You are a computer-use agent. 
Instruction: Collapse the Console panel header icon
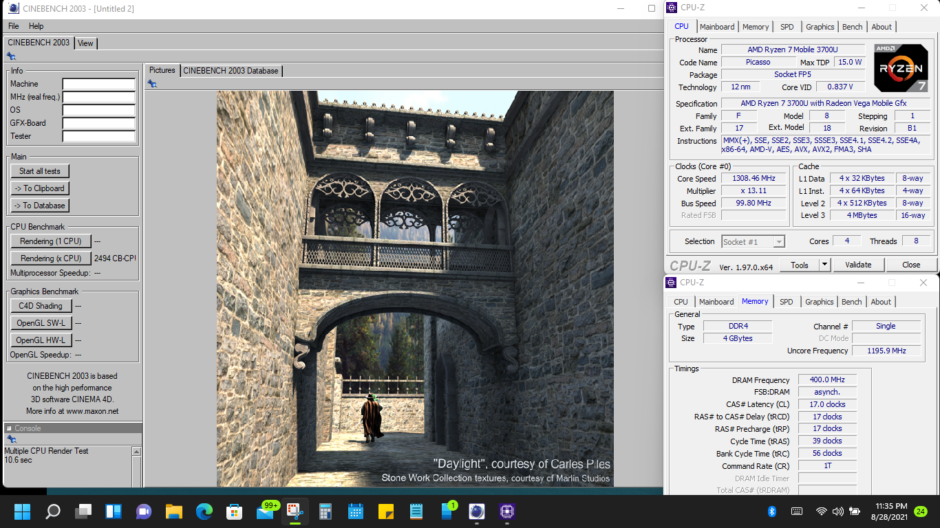[10, 428]
